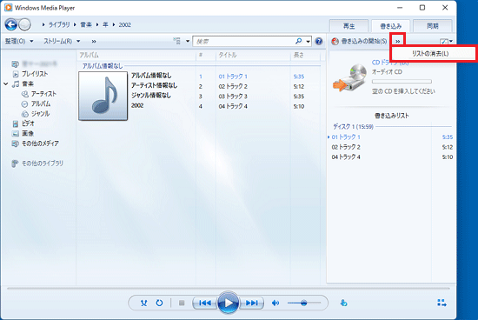This screenshot has width=478, height=320.
Task: Open アルバム under music
Action: (41, 103)
